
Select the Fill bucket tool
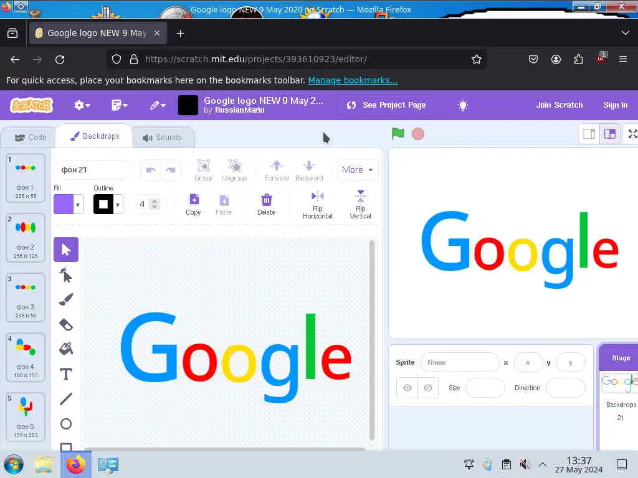[x=66, y=349]
